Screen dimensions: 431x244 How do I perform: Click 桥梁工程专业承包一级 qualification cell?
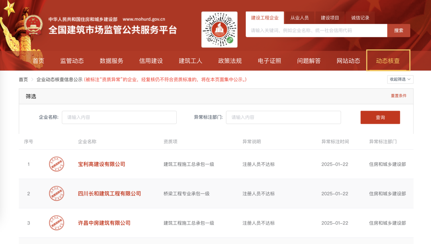coord(187,193)
